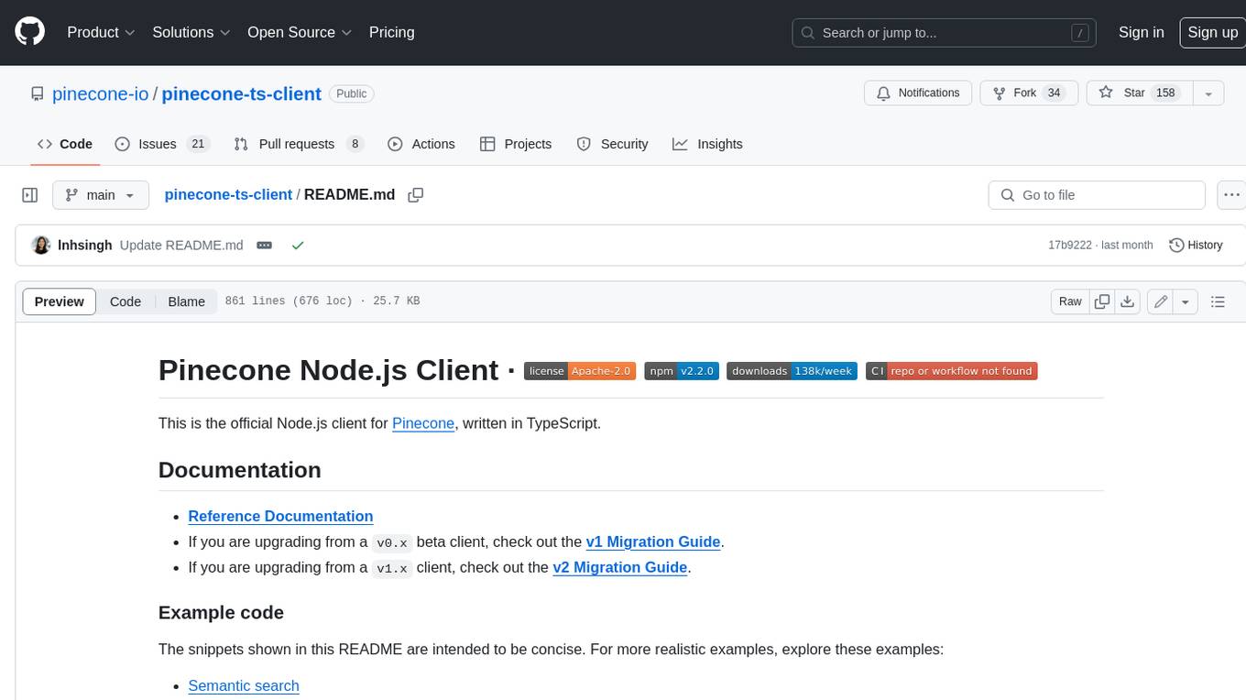Select the Blame view

(x=186, y=301)
